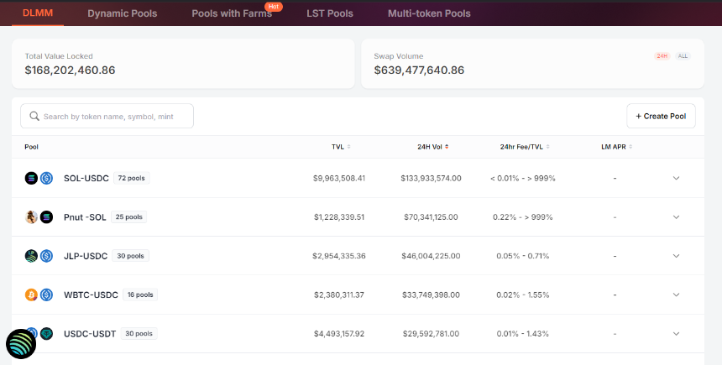Sort by the TVL column header

click(x=341, y=147)
